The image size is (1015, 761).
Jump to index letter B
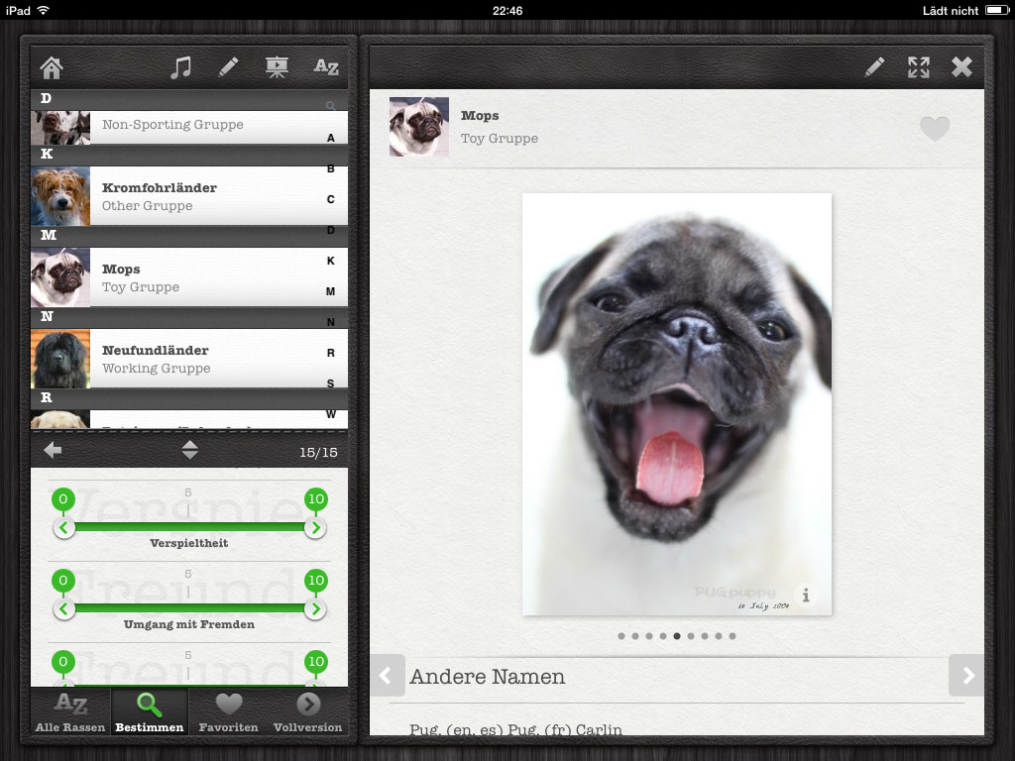pos(331,168)
